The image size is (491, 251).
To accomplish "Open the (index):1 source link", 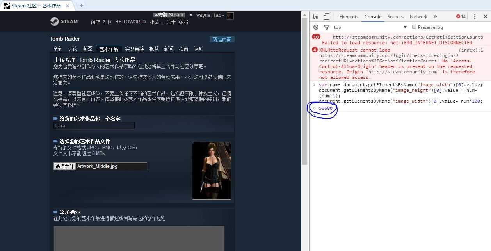I will click(471, 50).
